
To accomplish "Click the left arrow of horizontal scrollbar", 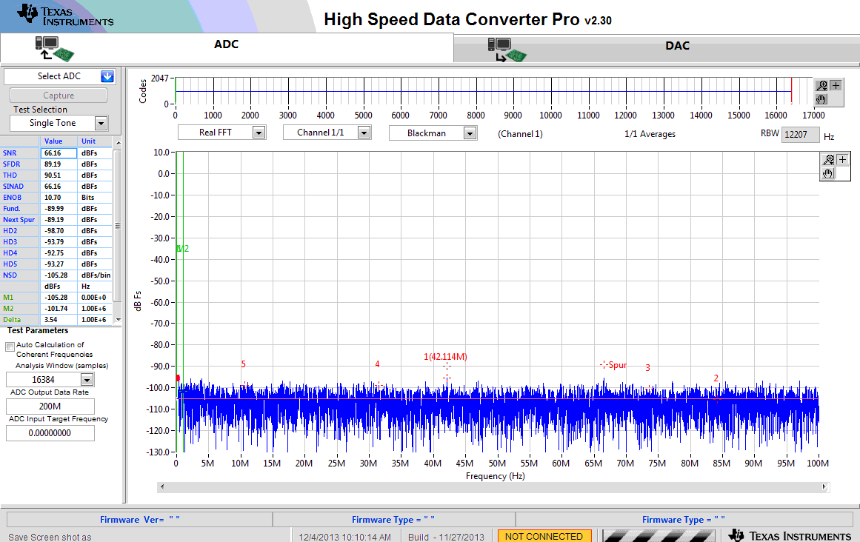I will point(161,486).
